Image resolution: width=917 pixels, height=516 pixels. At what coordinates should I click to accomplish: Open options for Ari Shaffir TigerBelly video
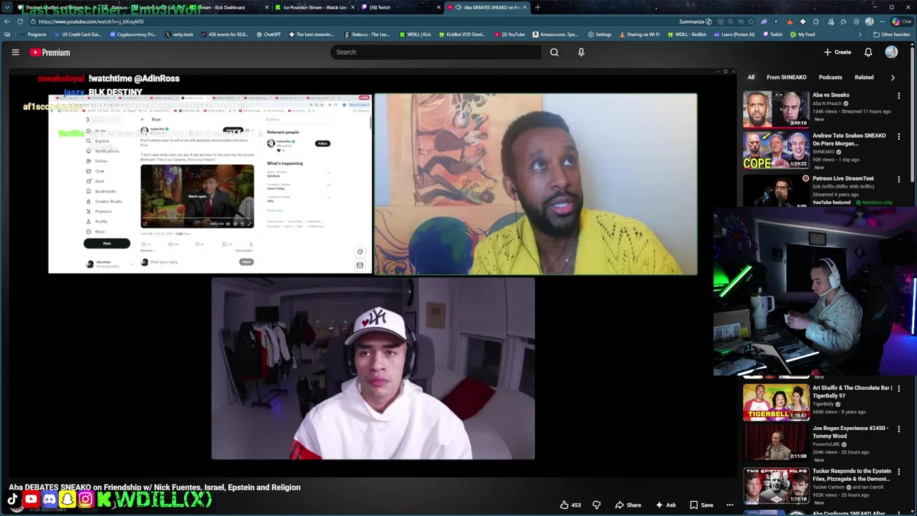click(898, 388)
